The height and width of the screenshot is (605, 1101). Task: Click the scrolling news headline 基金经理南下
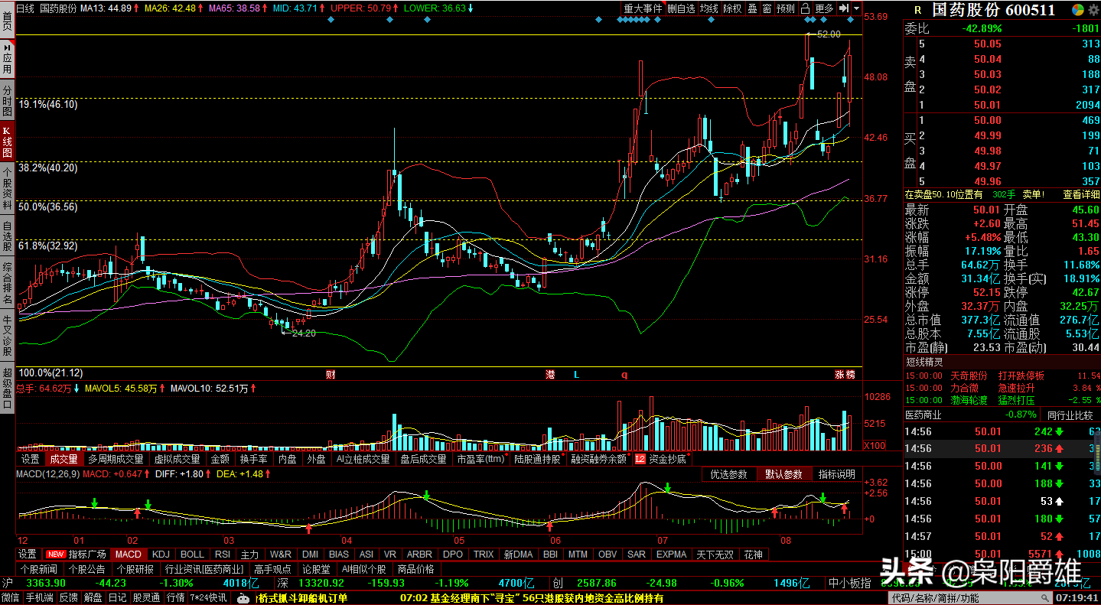click(532, 598)
